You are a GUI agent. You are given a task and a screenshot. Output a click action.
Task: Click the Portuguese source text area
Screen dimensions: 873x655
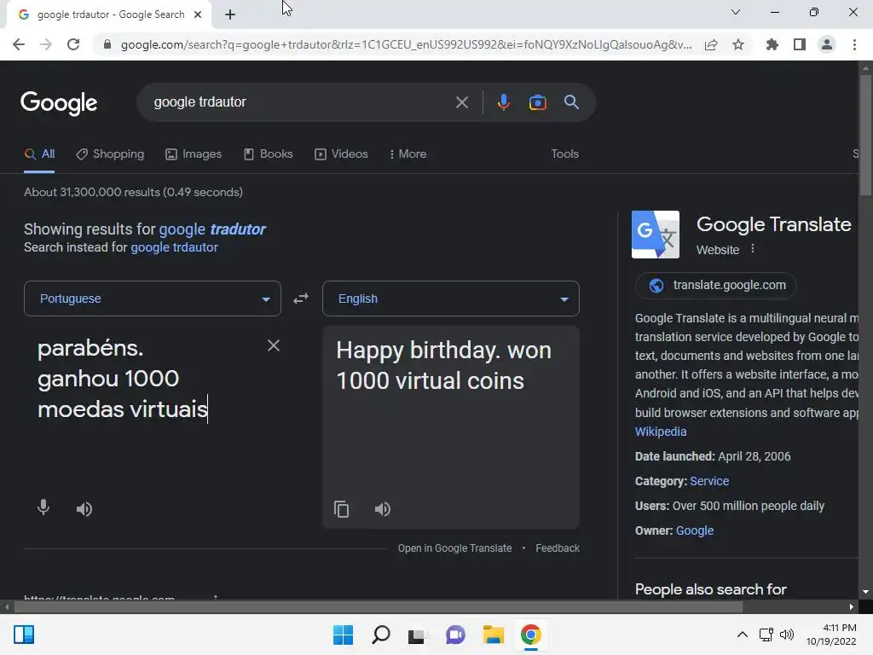(145, 379)
